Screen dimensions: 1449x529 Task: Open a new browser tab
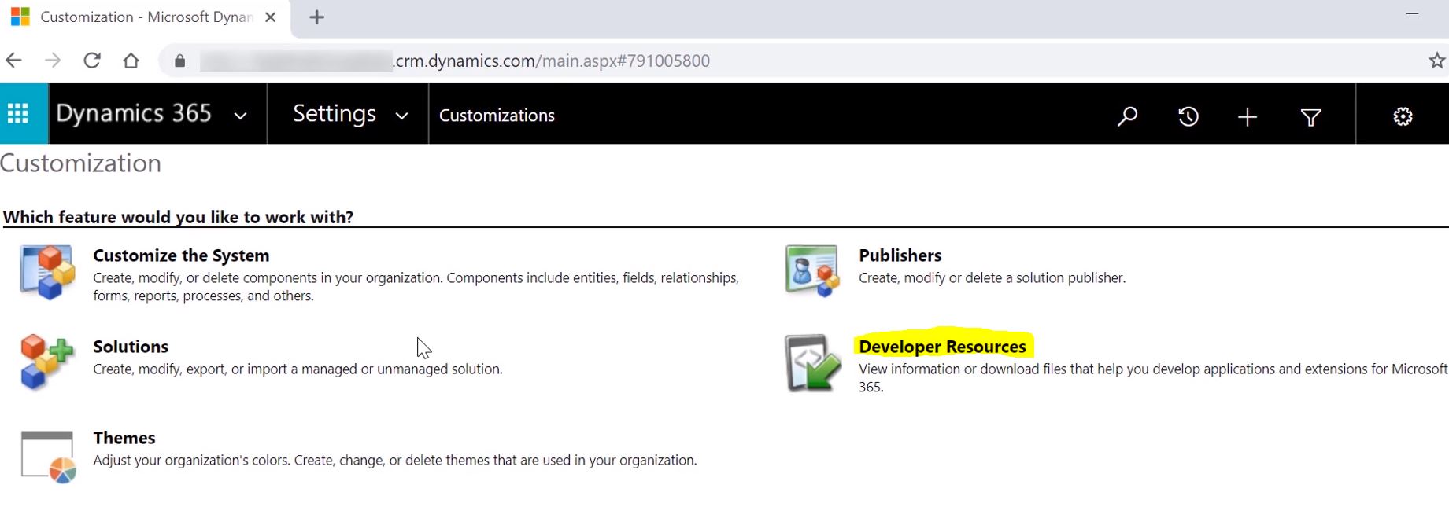pos(316,17)
